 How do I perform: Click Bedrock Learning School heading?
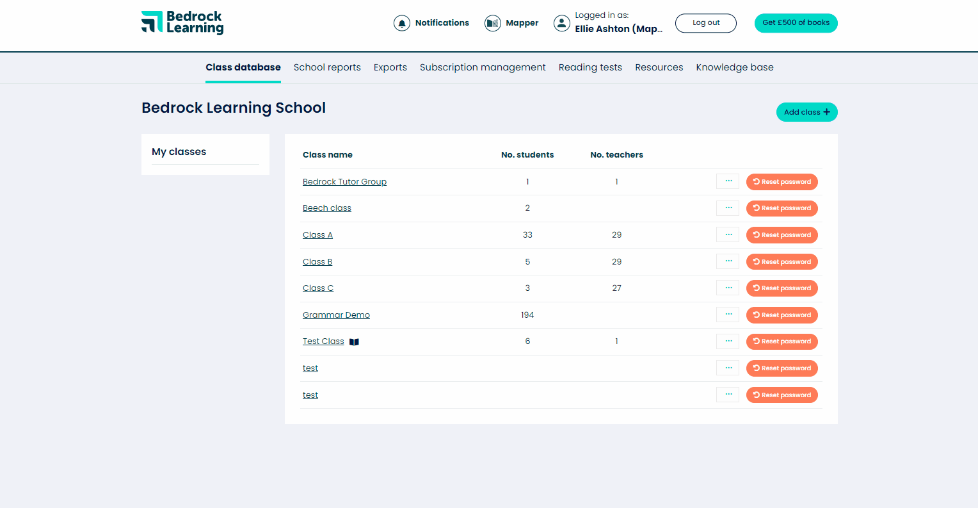click(x=234, y=108)
